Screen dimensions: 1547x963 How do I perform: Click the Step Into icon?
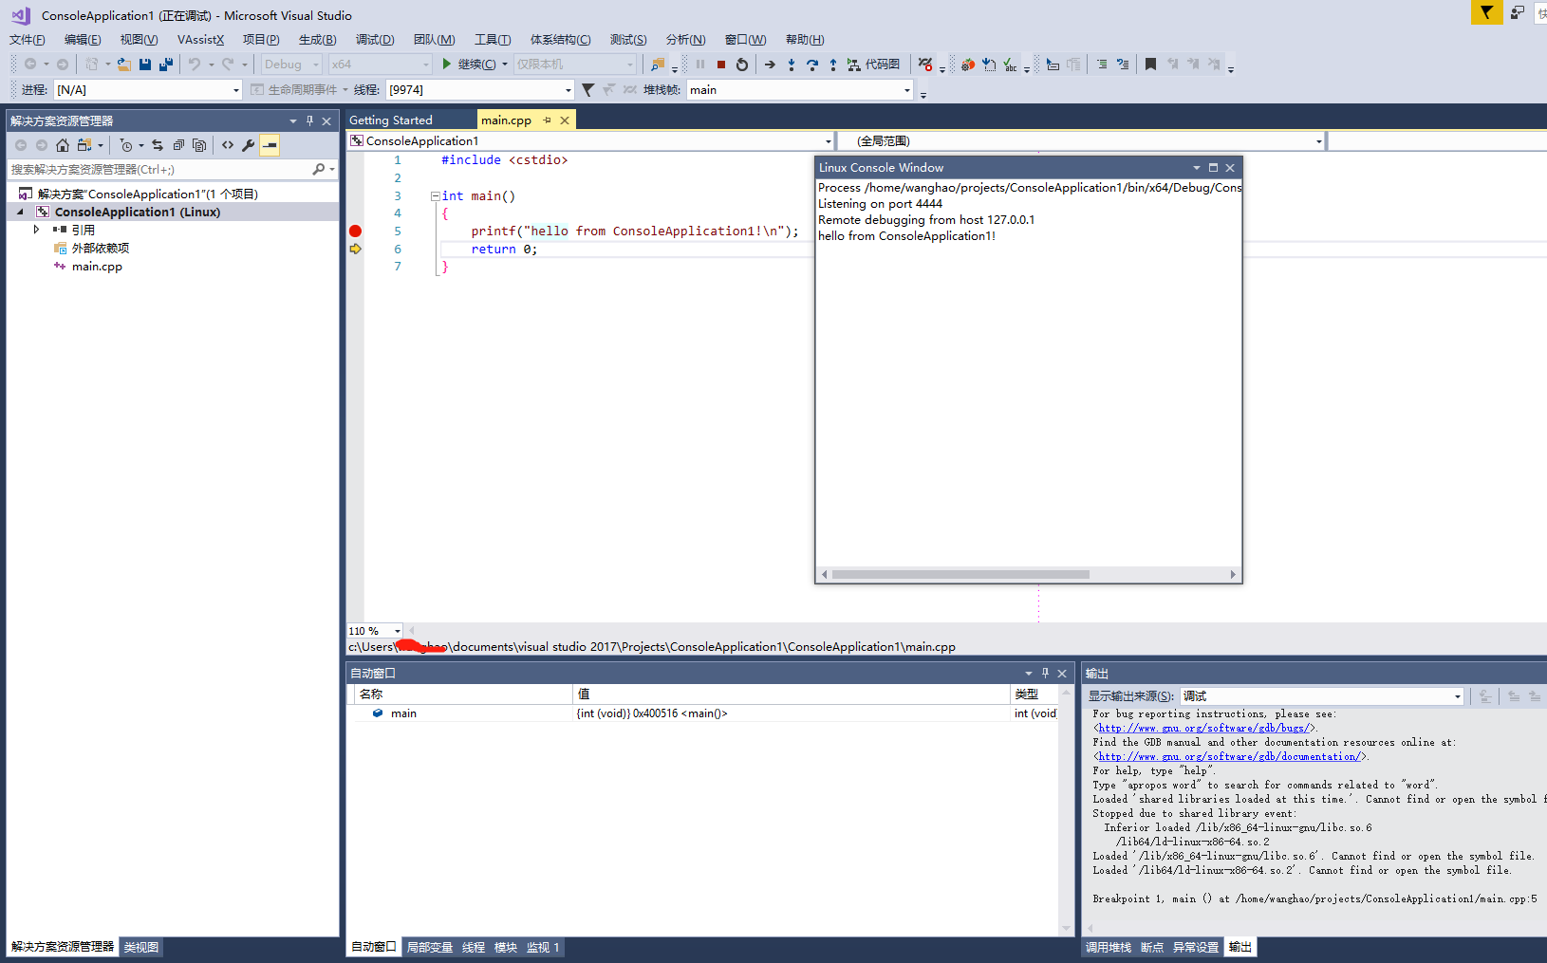(x=792, y=65)
